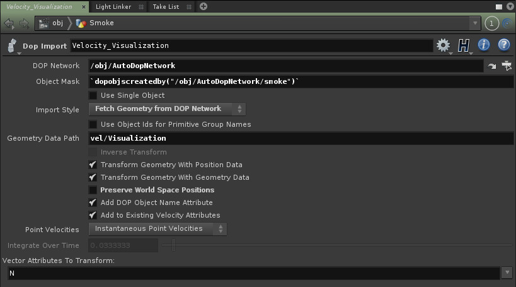Viewport: 516px width, 287px height.
Task: Click the Integrate Over Time value field
Action: pos(123,246)
